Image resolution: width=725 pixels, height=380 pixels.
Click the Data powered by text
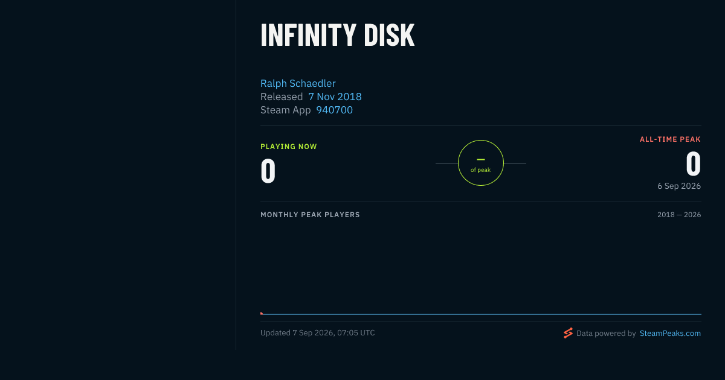(x=606, y=333)
